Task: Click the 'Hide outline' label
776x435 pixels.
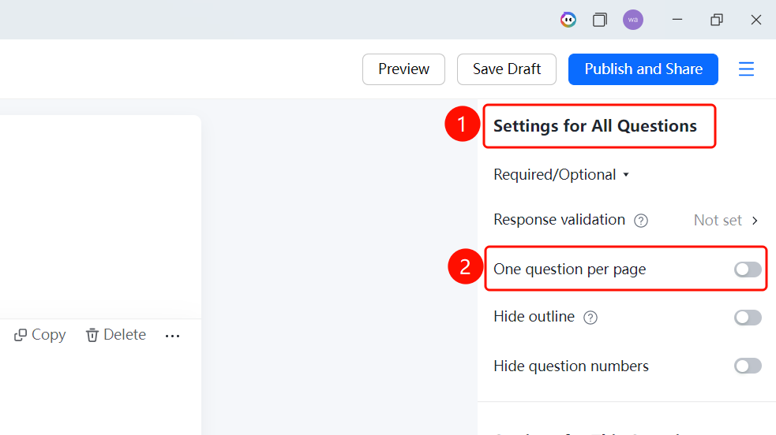Action: pos(534,317)
